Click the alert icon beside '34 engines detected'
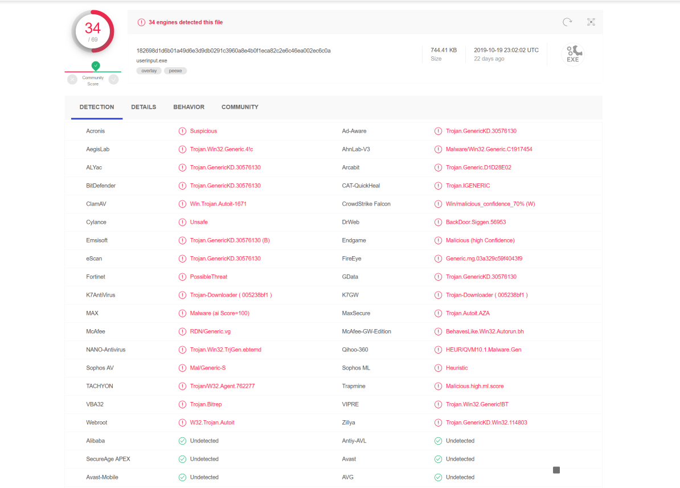Screen dimensions: 680x488 tap(141, 22)
